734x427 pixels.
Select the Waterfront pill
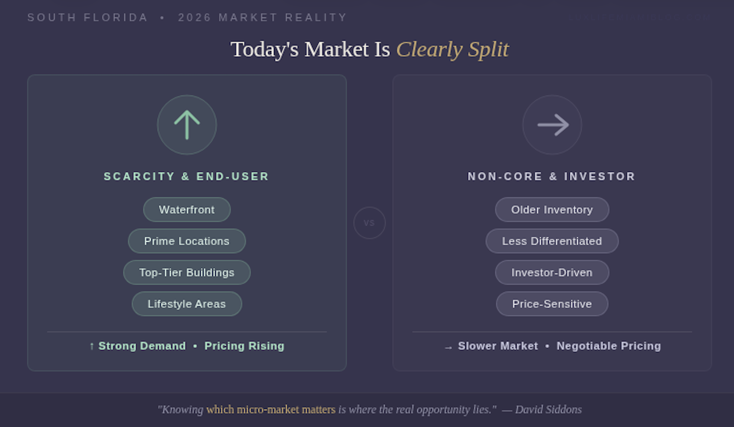point(187,210)
